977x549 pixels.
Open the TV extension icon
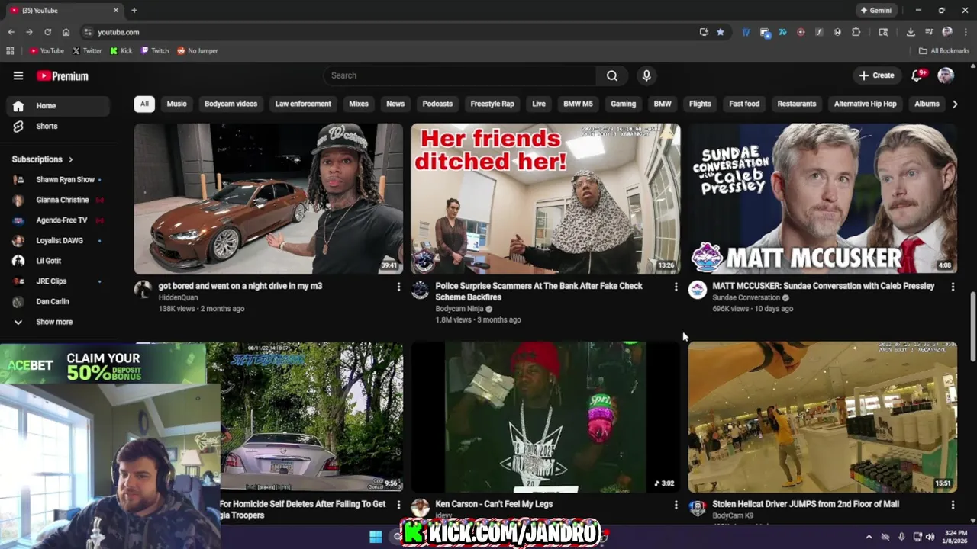[746, 32]
